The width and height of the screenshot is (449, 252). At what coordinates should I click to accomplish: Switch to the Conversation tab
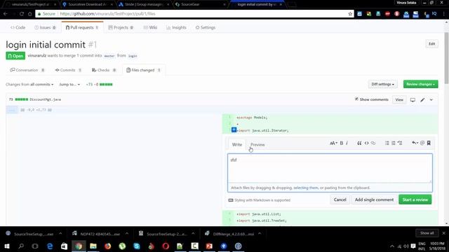pos(27,70)
